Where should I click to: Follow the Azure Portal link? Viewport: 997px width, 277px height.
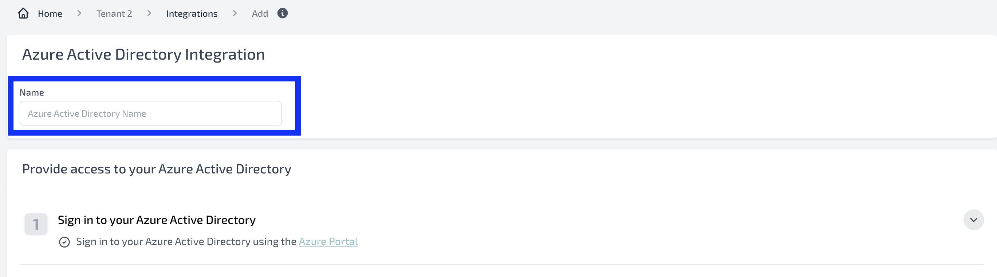[x=328, y=241]
